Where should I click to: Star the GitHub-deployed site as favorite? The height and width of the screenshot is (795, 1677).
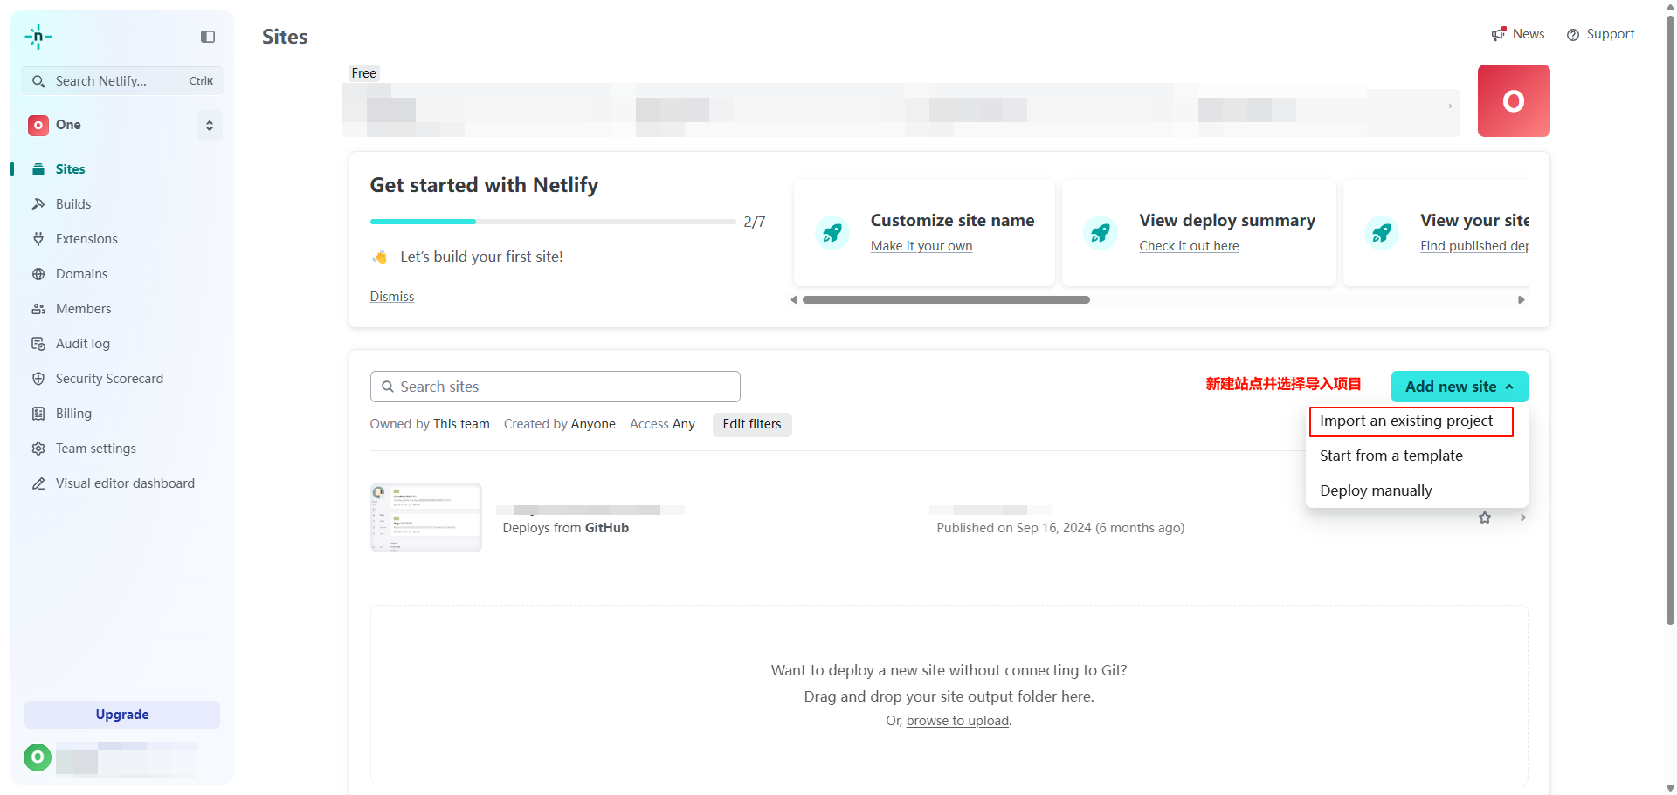pos(1485,517)
